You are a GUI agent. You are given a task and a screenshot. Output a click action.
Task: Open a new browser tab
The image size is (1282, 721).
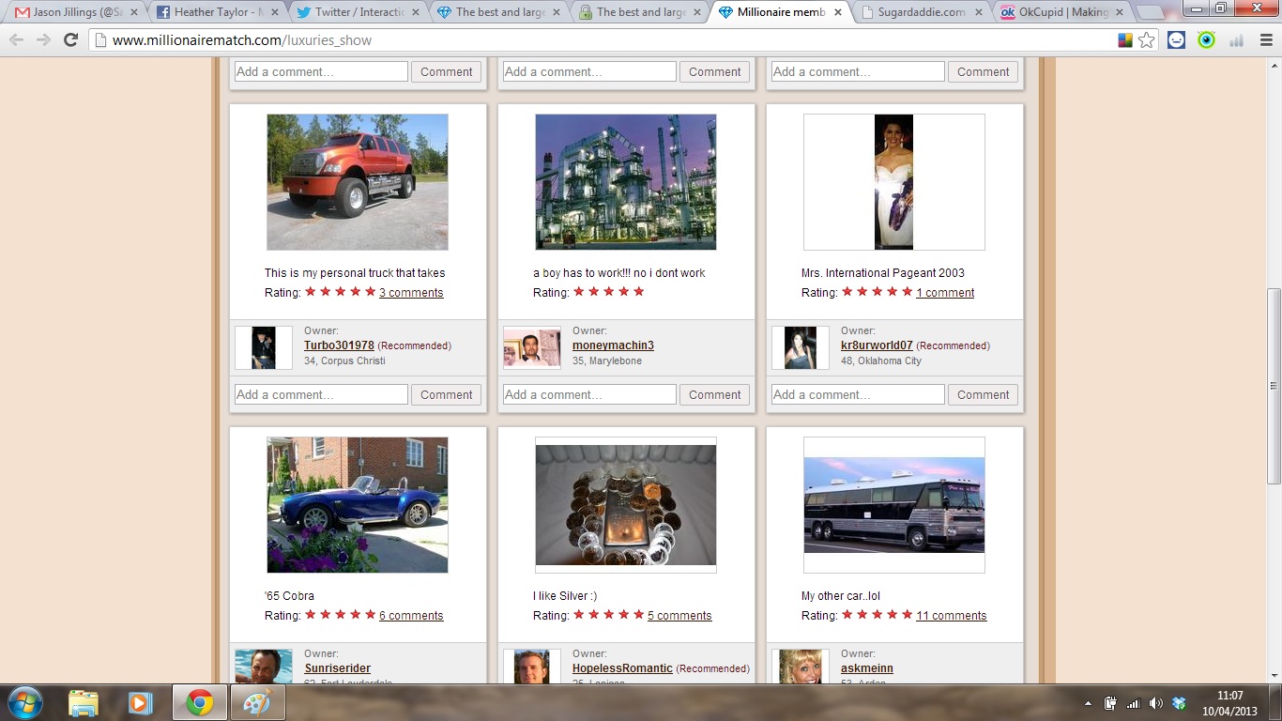pyautogui.click(x=1151, y=13)
